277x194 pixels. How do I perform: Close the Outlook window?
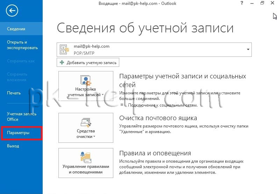(x=272, y=3)
